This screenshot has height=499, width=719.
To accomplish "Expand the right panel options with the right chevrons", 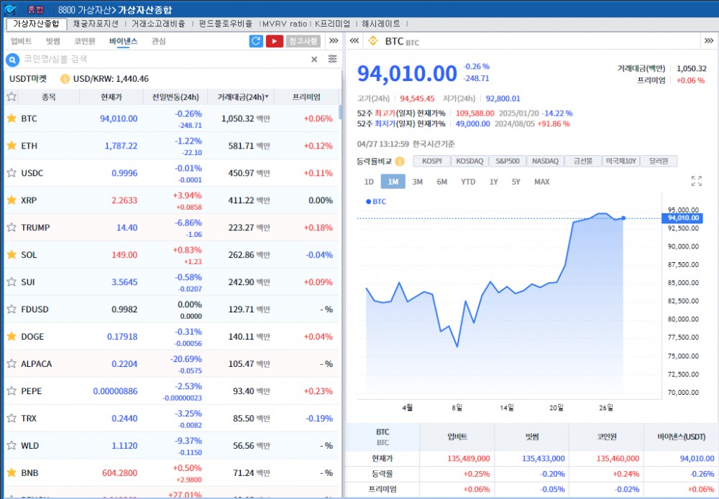I will point(708,41).
